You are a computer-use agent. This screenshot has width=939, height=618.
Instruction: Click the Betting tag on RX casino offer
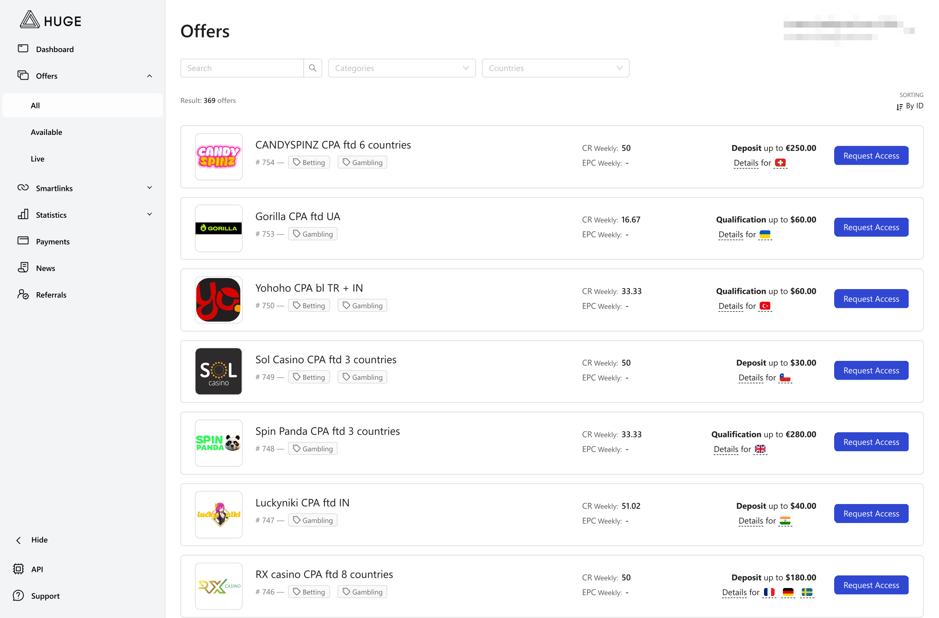pos(309,592)
